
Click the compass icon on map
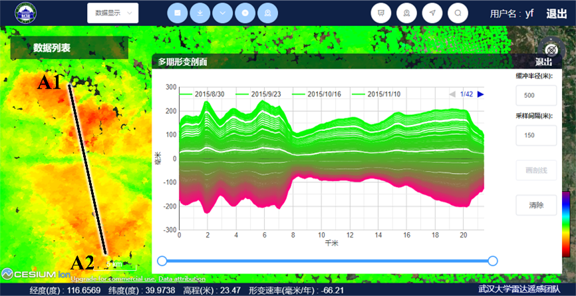pyautogui.click(x=552, y=49)
